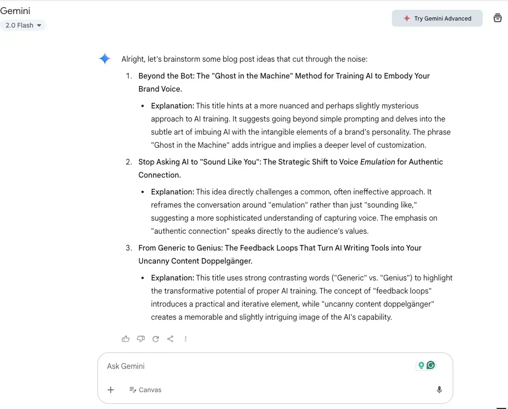Screen dimensions: 508x409
Task: Open Canvas mode
Action: pyautogui.click(x=145, y=389)
